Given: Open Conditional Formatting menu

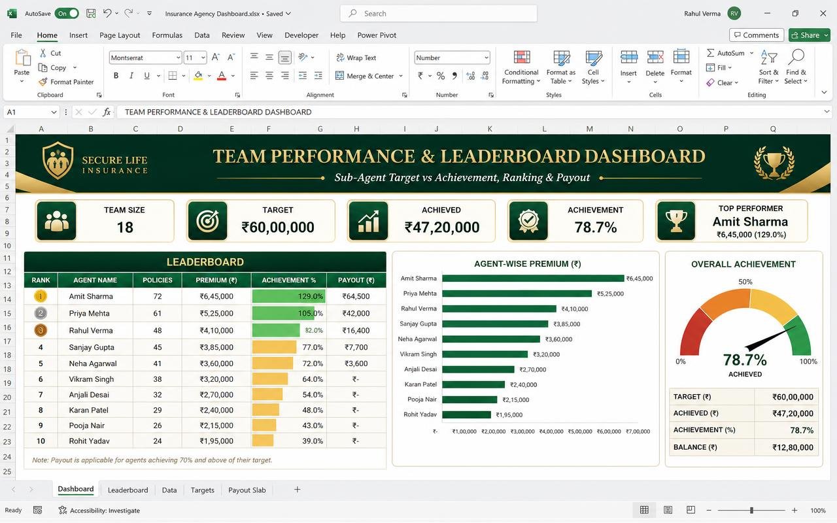Looking at the screenshot, I should pyautogui.click(x=521, y=67).
